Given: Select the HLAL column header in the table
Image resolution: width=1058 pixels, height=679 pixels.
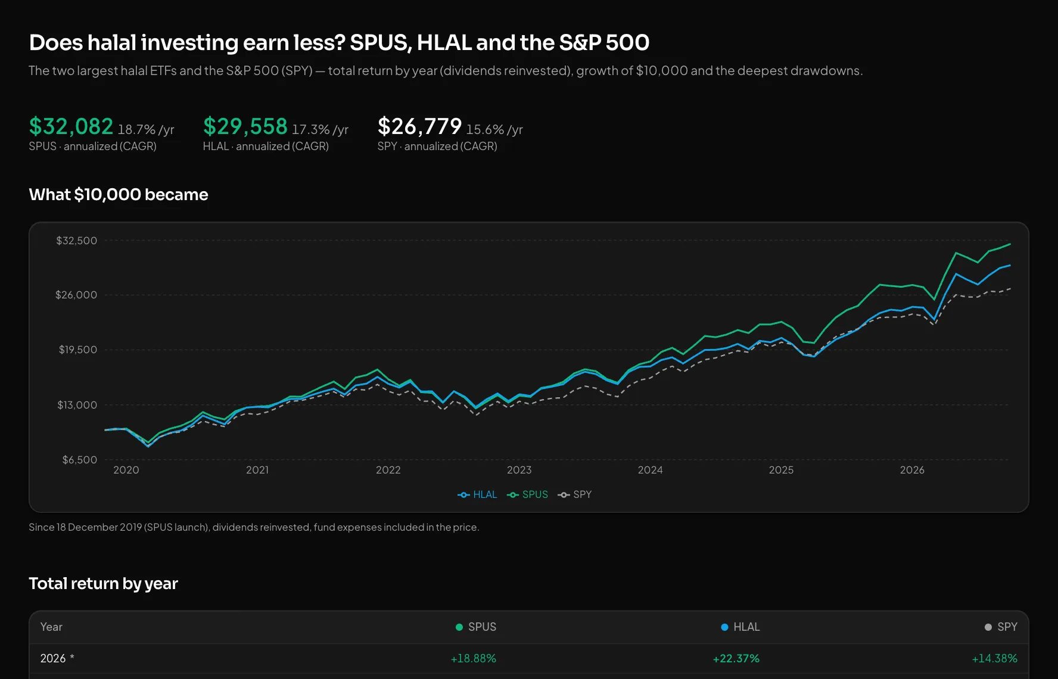Looking at the screenshot, I should point(740,627).
